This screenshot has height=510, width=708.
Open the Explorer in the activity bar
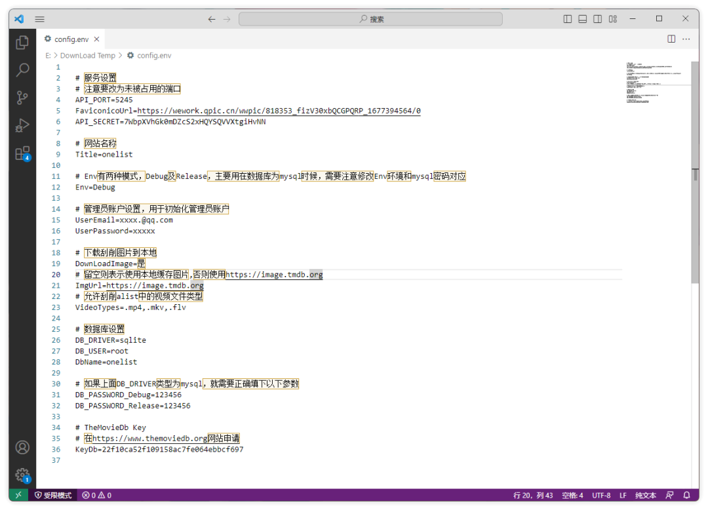pos(22,42)
